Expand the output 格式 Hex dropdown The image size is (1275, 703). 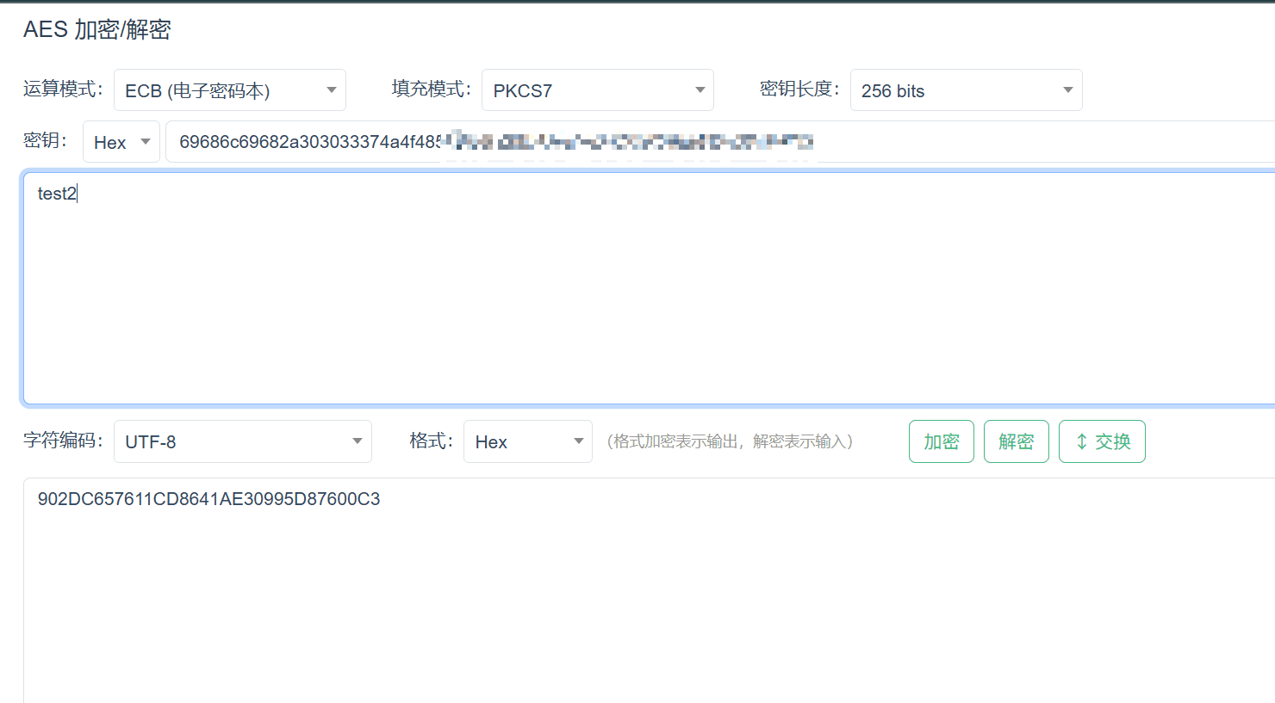point(527,441)
